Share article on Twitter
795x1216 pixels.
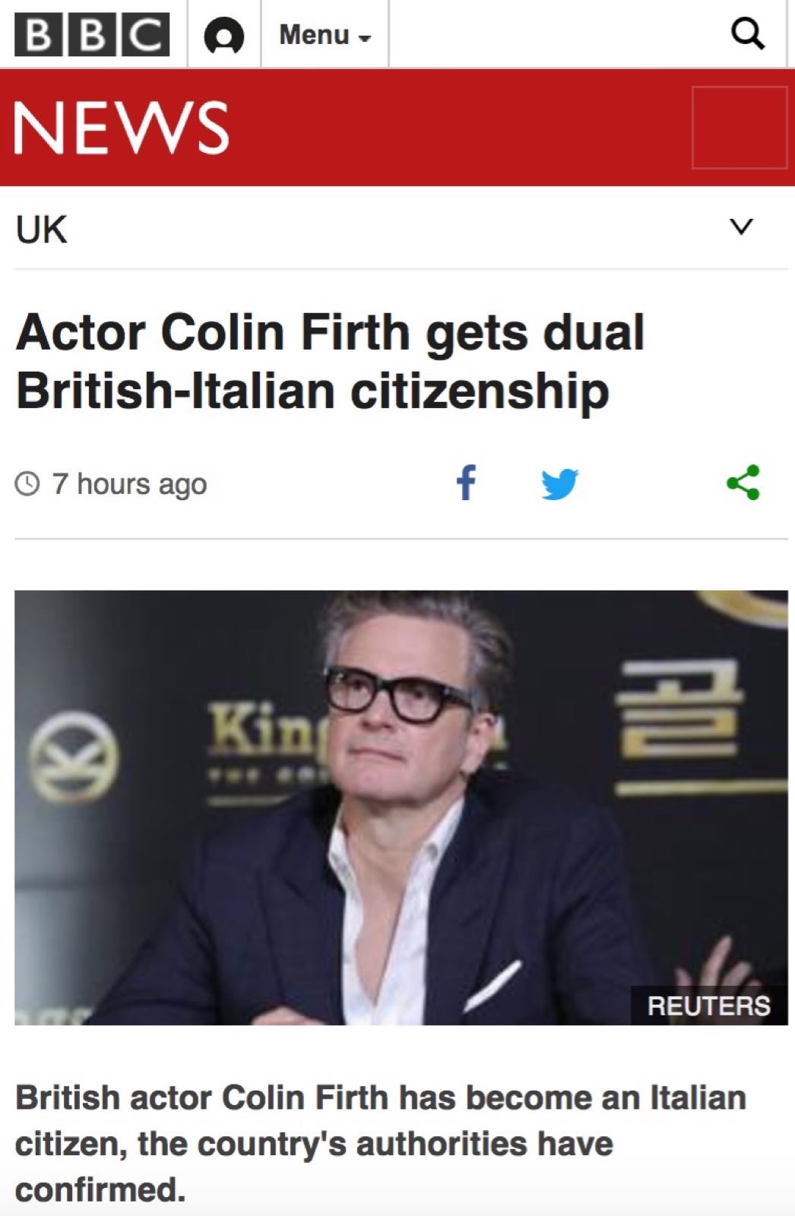click(560, 484)
